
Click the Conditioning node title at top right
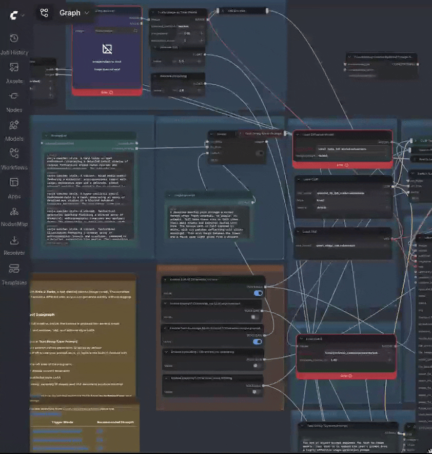click(x=383, y=56)
